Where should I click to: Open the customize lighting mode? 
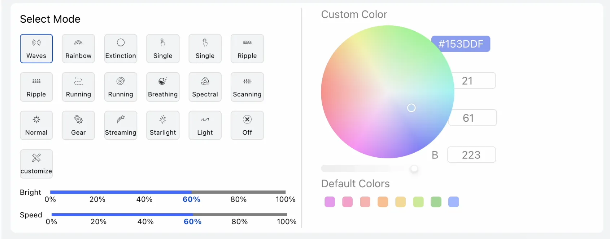click(36, 164)
